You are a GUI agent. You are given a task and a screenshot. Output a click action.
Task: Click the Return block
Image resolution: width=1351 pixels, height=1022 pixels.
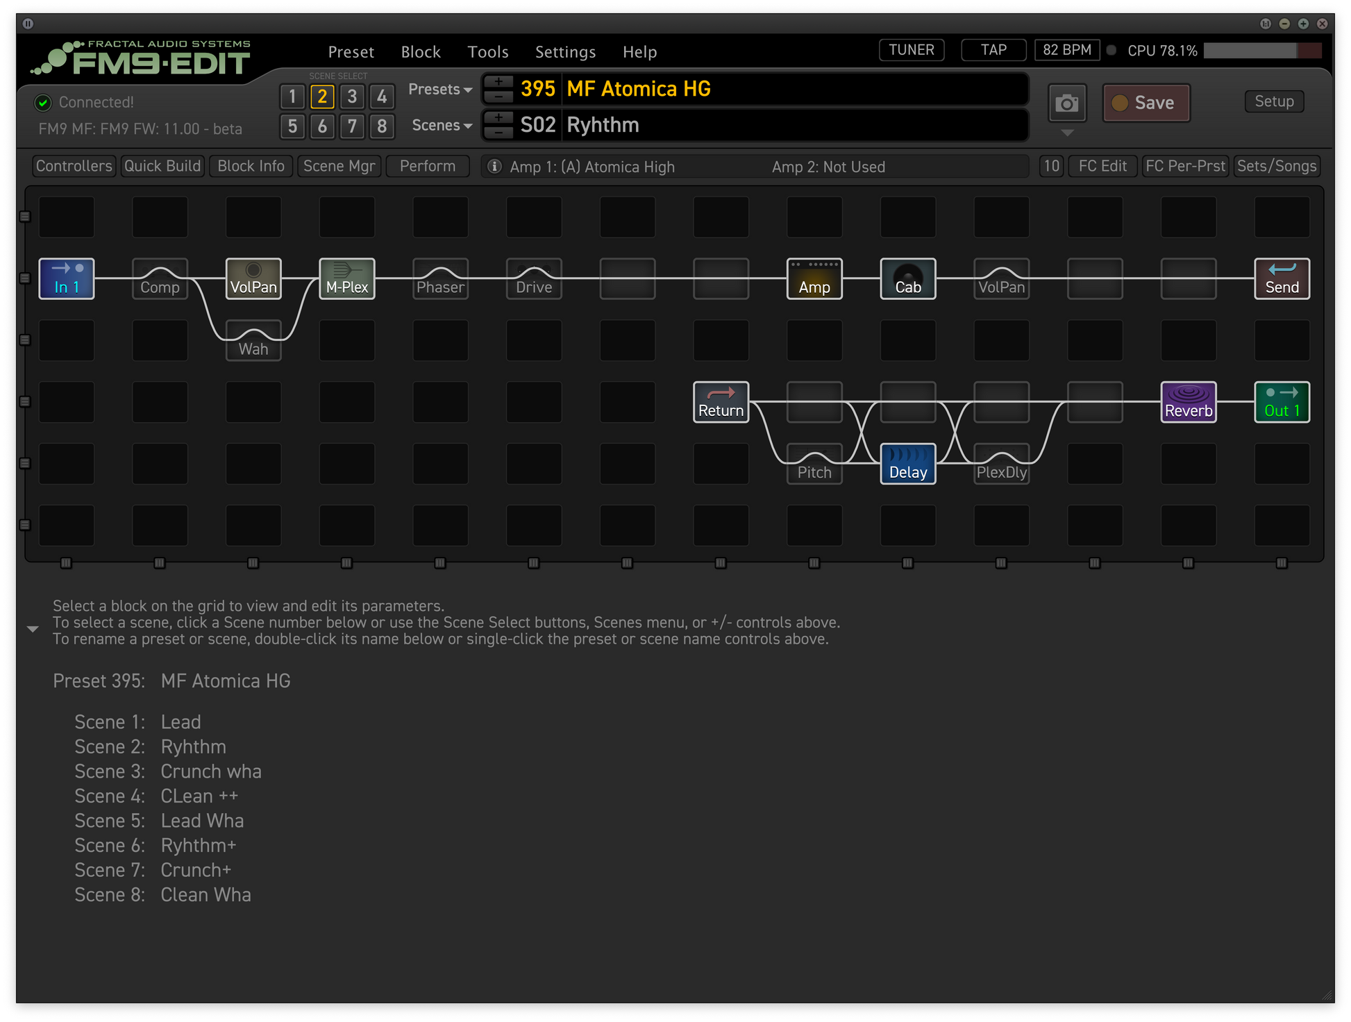(721, 403)
